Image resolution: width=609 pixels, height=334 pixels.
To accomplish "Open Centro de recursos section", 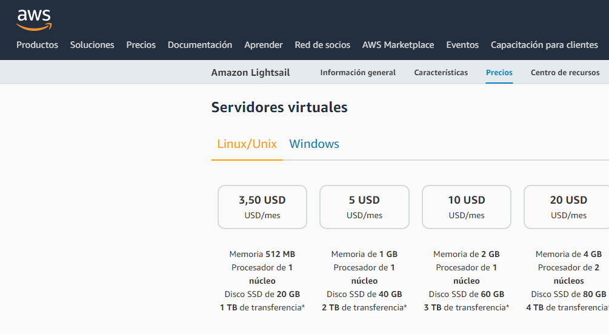I will (565, 73).
